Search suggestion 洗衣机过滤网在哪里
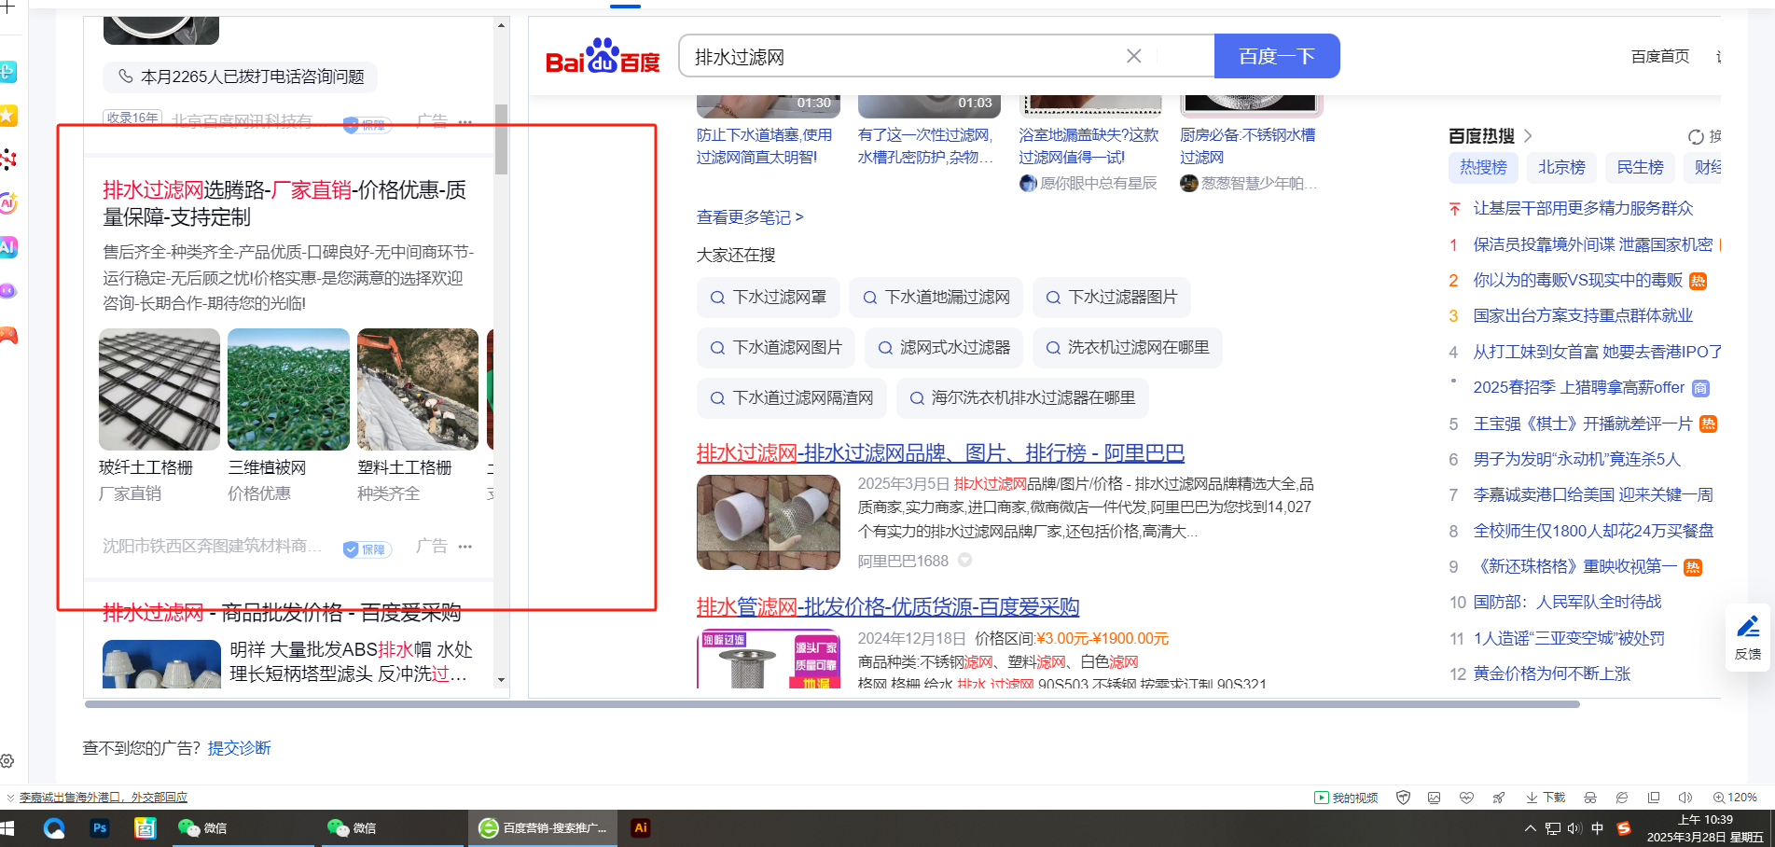 [1128, 348]
